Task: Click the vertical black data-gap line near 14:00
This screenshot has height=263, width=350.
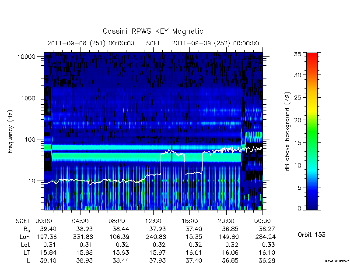Action: point(171,131)
